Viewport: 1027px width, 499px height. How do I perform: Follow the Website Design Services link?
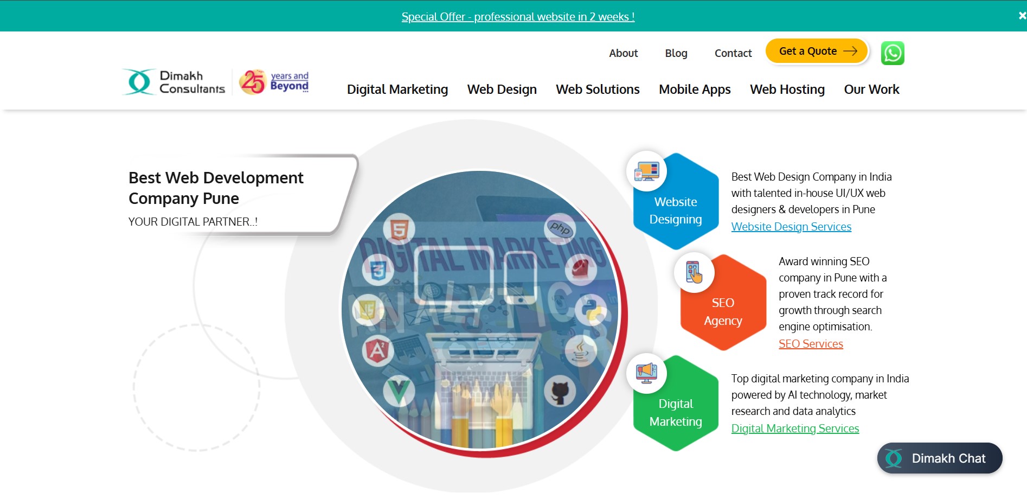click(791, 227)
